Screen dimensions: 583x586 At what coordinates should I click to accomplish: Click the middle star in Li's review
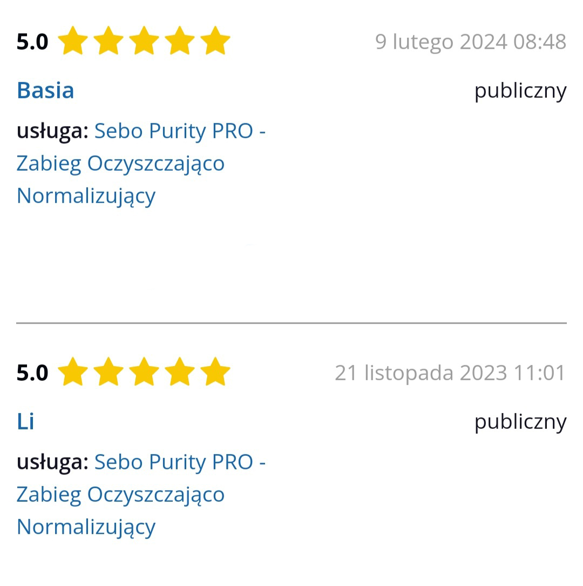[145, 371]
